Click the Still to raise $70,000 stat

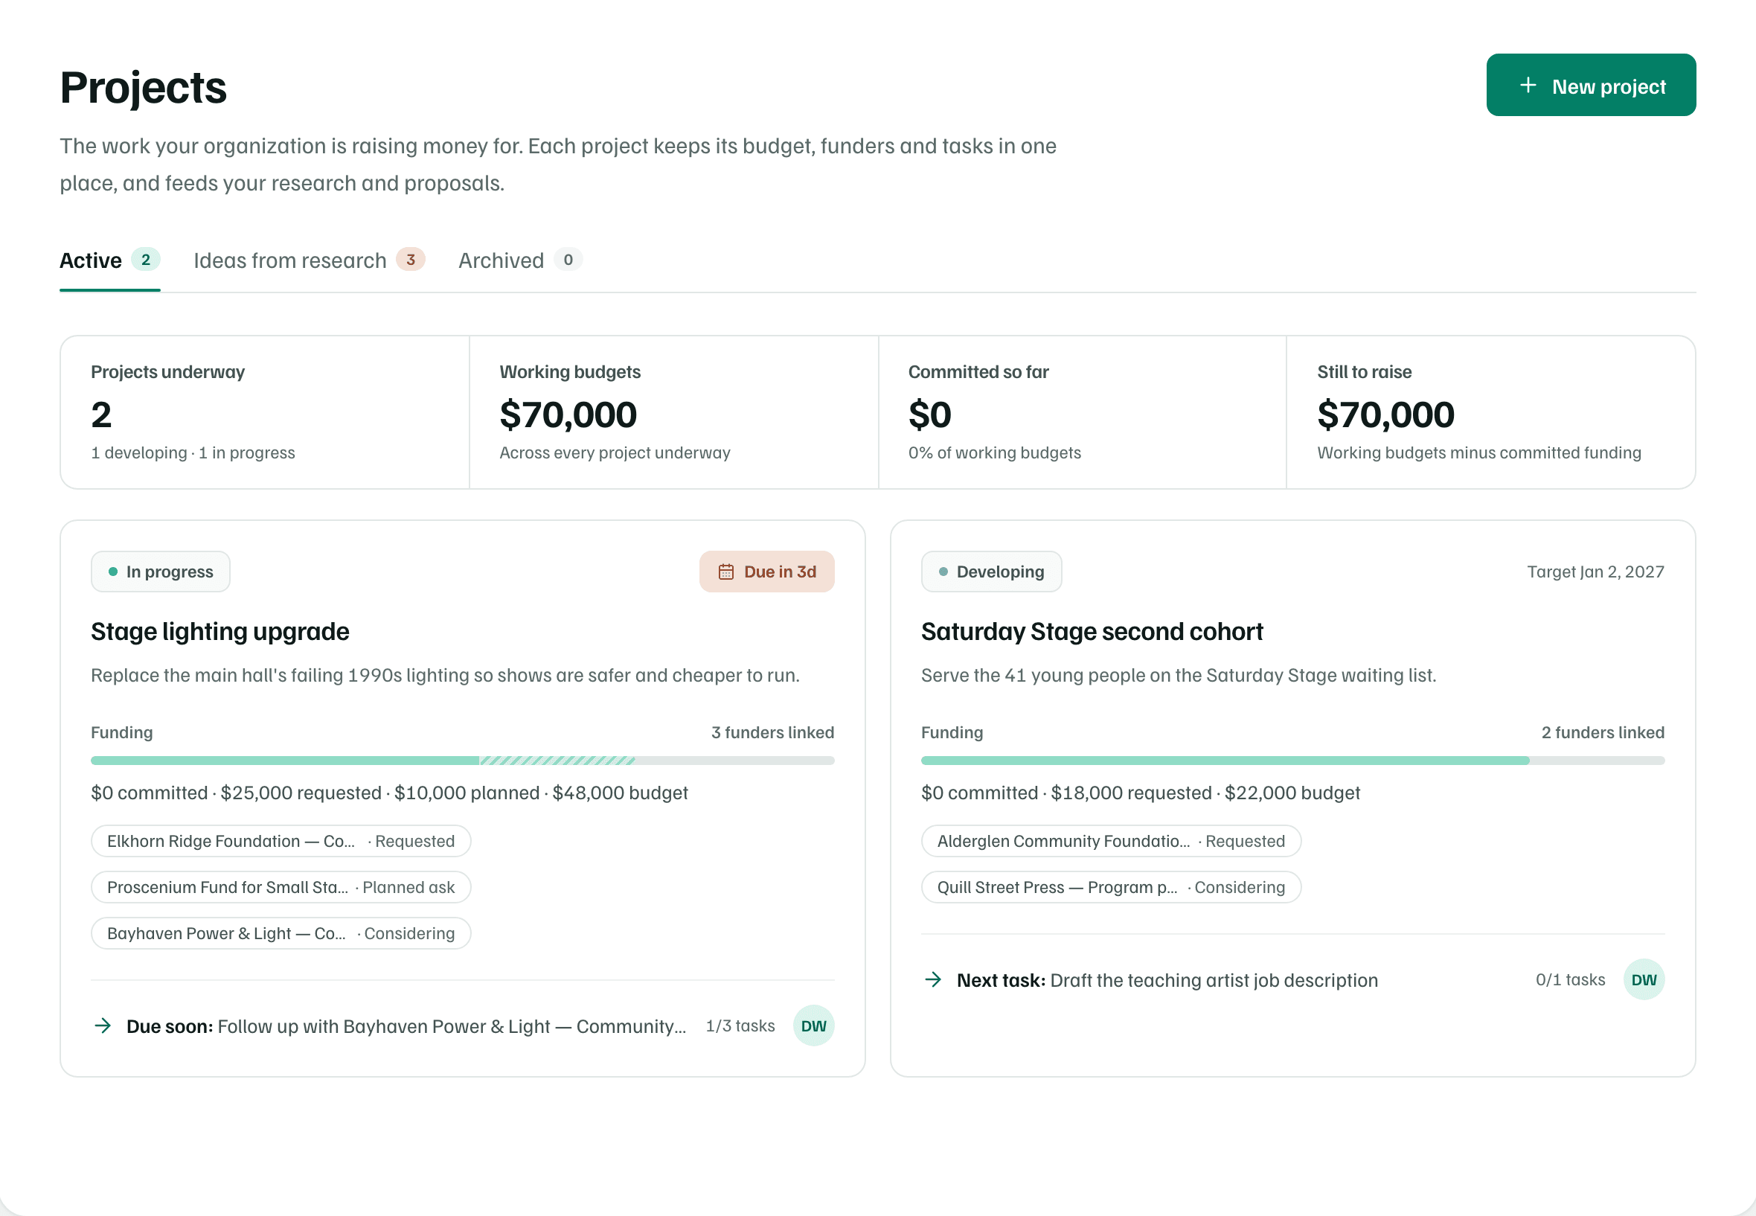(1491, 412)
